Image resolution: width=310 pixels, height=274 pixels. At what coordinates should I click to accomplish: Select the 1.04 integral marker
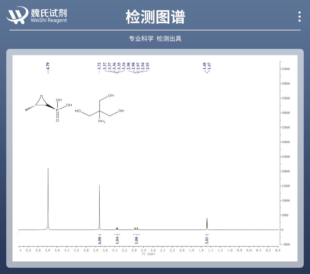click(117, 240)
